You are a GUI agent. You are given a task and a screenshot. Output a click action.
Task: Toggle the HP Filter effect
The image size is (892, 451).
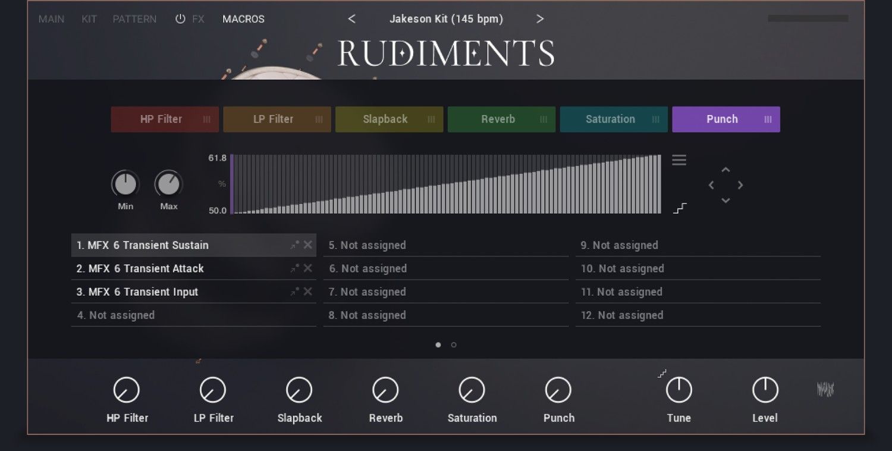(x=162, y=119)
